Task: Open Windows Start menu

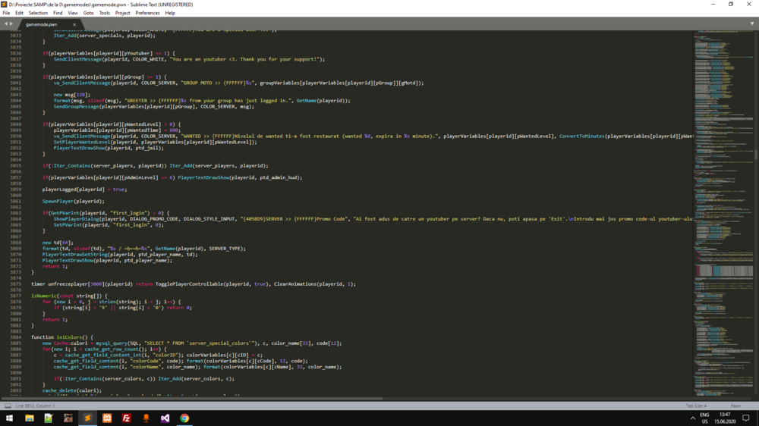Action: pyautogui.click(x=9, y=418)
